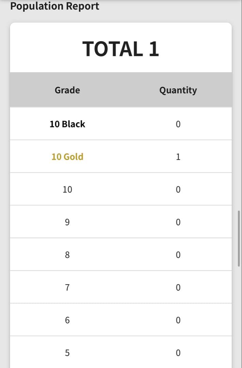Click the quantity value for grade 7
The height and width of the screenshot is (368, 242).
pyautogui.click(x=178, y=288)
